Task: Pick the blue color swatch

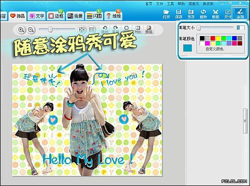Action: 234,38
